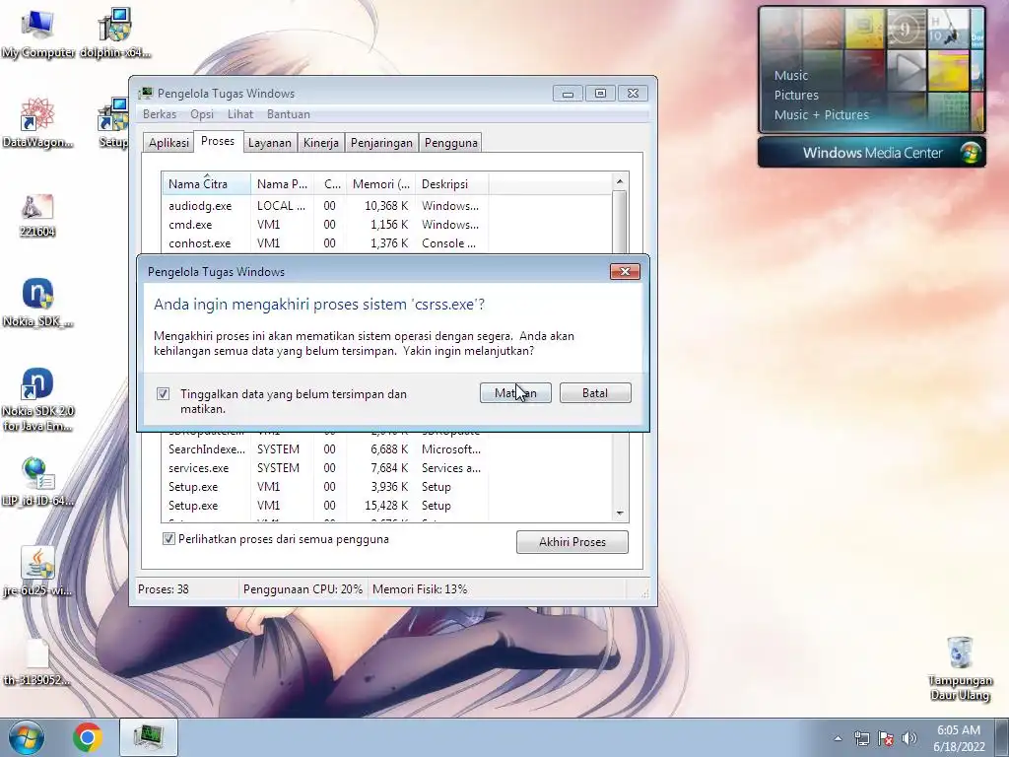Open the Berkas menu
Image resolution: width=1009 pixels, height=757 pixels.
pos(160,114)
